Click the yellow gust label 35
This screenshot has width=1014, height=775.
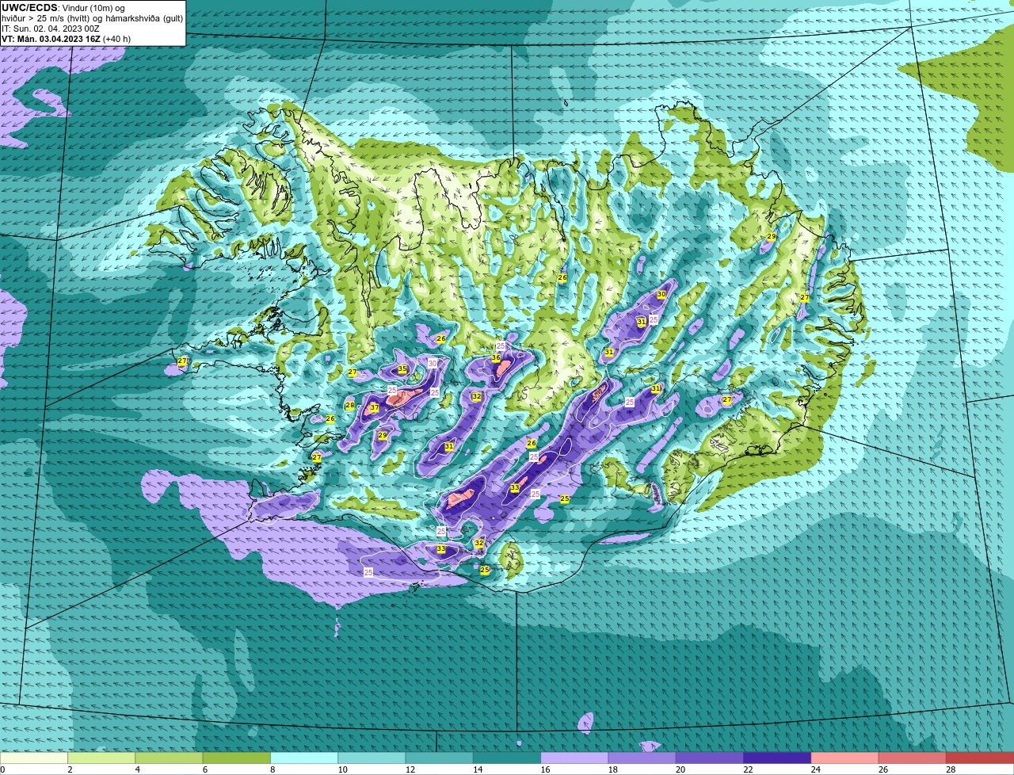pyautogui.click(x=402, y=369)
